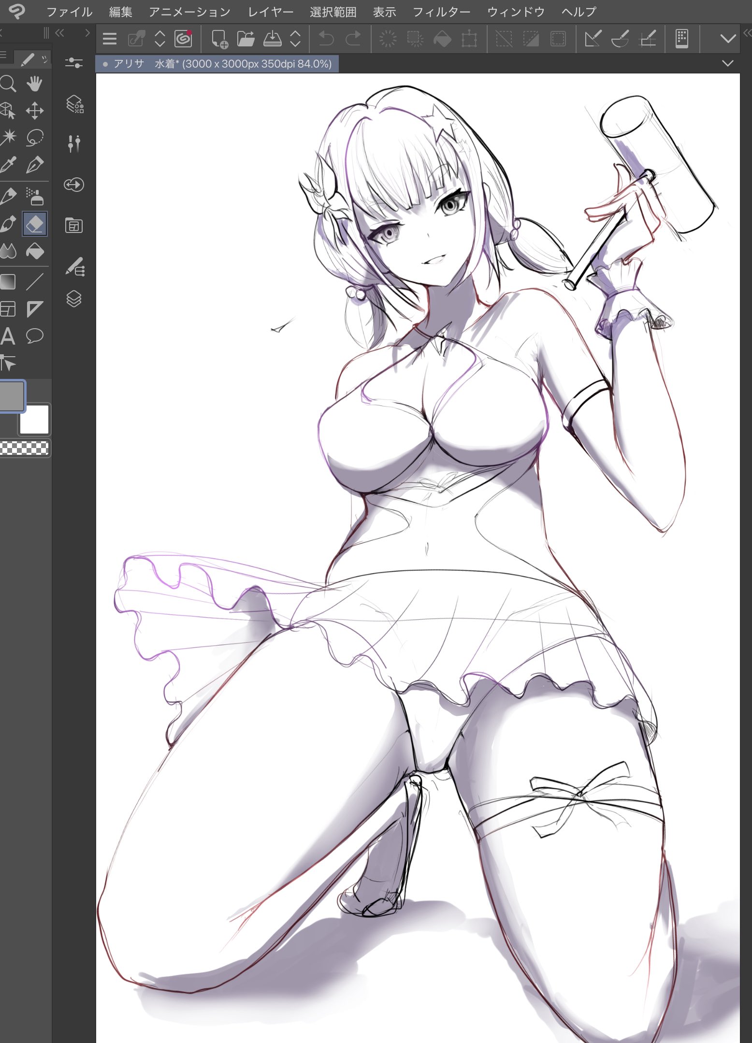The width and height of the screenshot is (752, 1043).
Task: Open the ウィンドウ menu
Action: pos(516,12)
